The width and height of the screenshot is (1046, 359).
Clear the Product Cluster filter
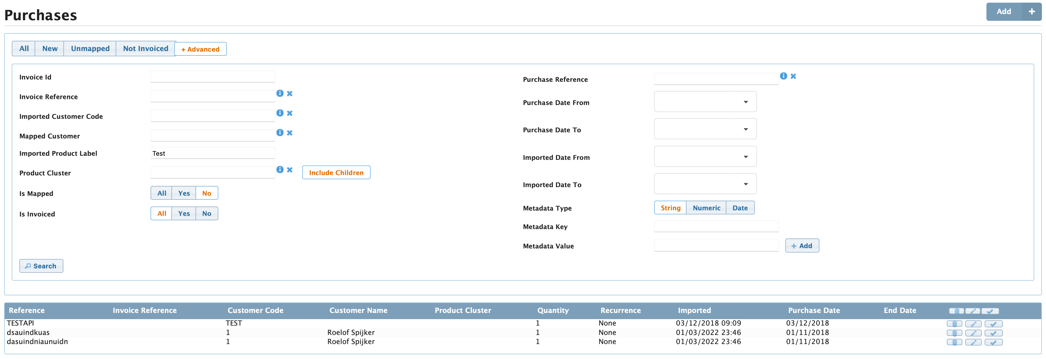pyautogui.click(x=289, y=170)
